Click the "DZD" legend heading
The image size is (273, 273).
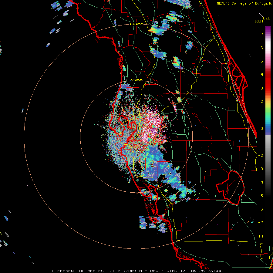click(x=267, y=18)
